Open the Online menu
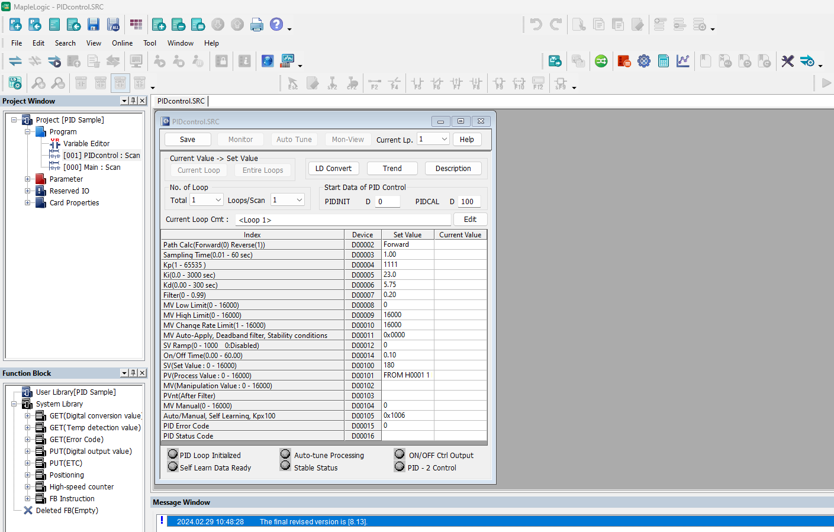The image size is (834, 532). pos(122,43)
